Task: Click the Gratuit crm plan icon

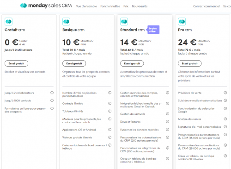Action: coord(8,21)
